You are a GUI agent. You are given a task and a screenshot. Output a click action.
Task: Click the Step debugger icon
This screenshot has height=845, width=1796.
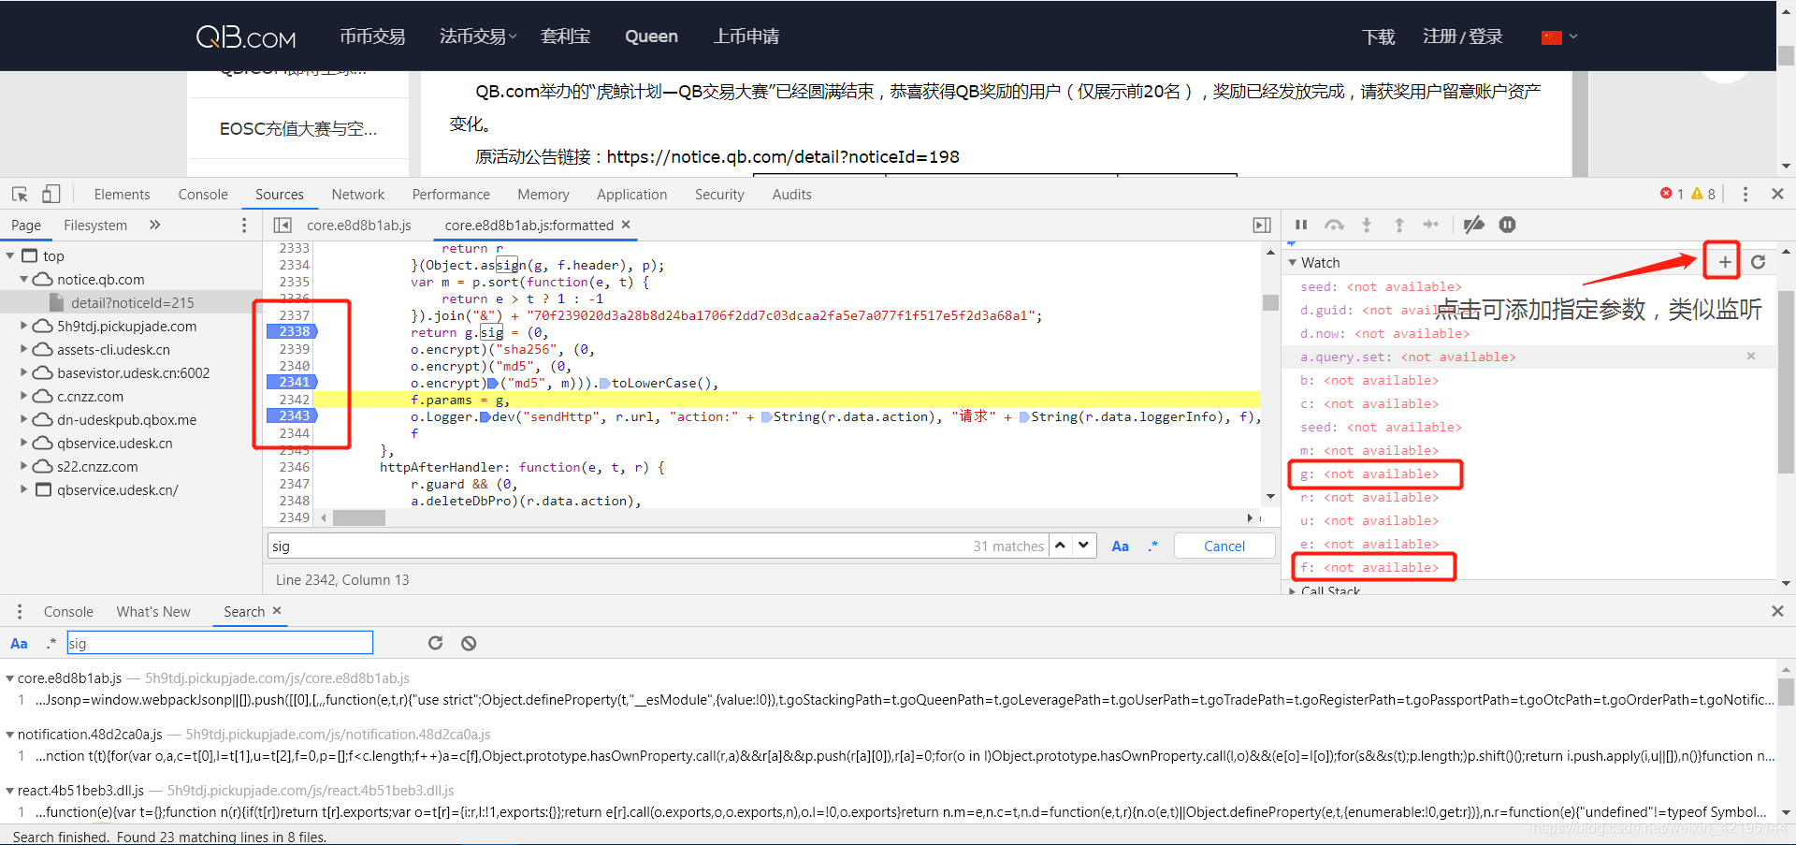[1431, 225]
